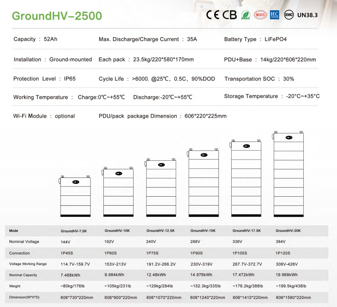
Task: Click the GroundHV-10K battery stack image
Action: point(118,192)
